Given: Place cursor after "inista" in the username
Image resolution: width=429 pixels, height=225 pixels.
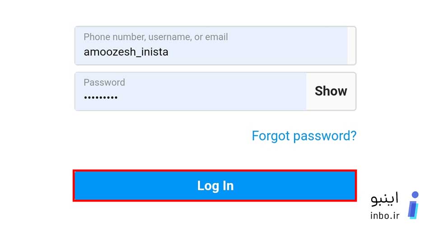Looking at the screenshot, I should (x=169, y=52).
